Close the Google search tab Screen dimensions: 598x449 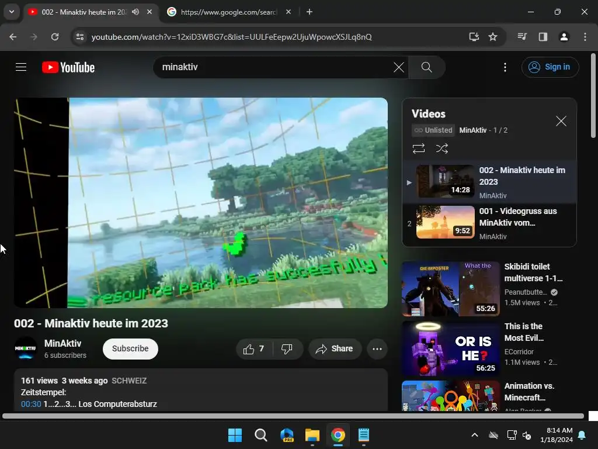coord(288,12)
